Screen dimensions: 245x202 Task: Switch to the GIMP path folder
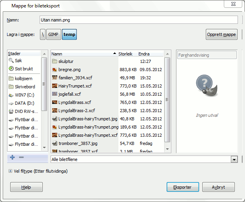[x=53, y=34]
